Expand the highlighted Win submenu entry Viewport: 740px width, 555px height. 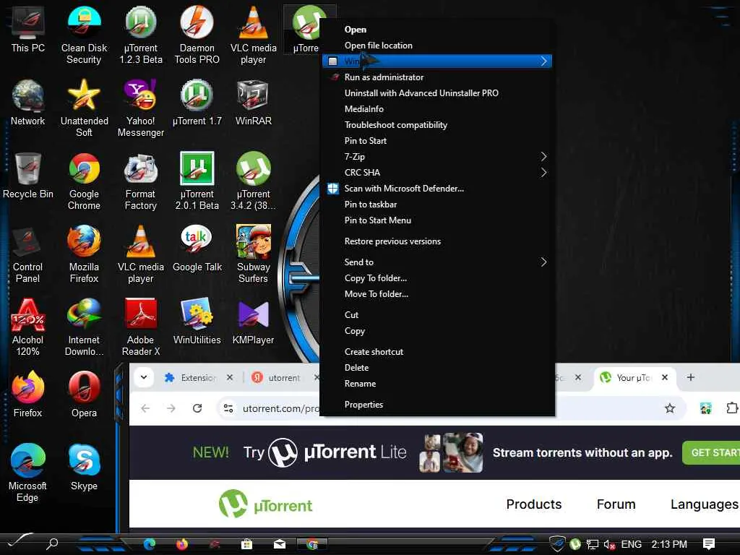pyautogui.click(x=437, y=61)
